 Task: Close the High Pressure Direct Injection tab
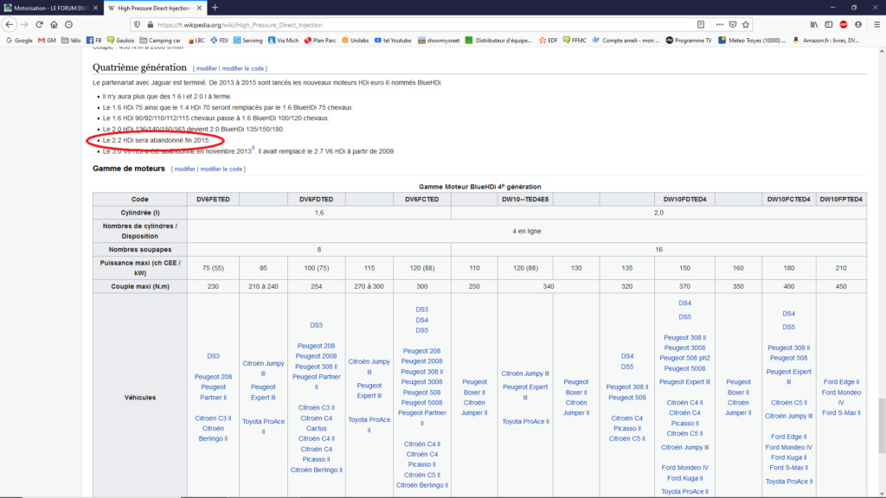click(x=200, y=8)
